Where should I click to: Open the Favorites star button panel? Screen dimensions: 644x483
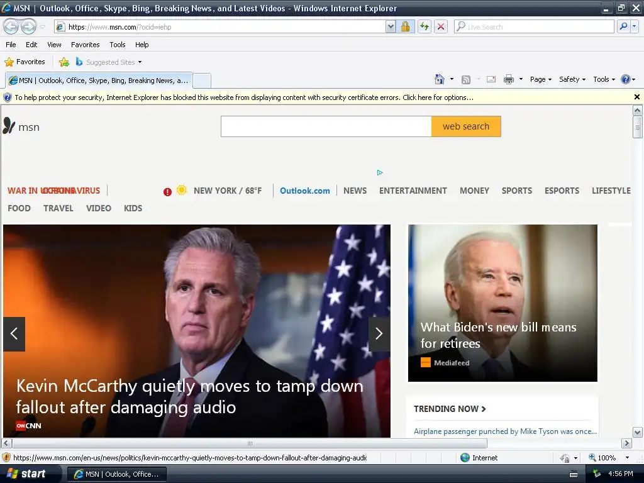[x=25, y=62]
